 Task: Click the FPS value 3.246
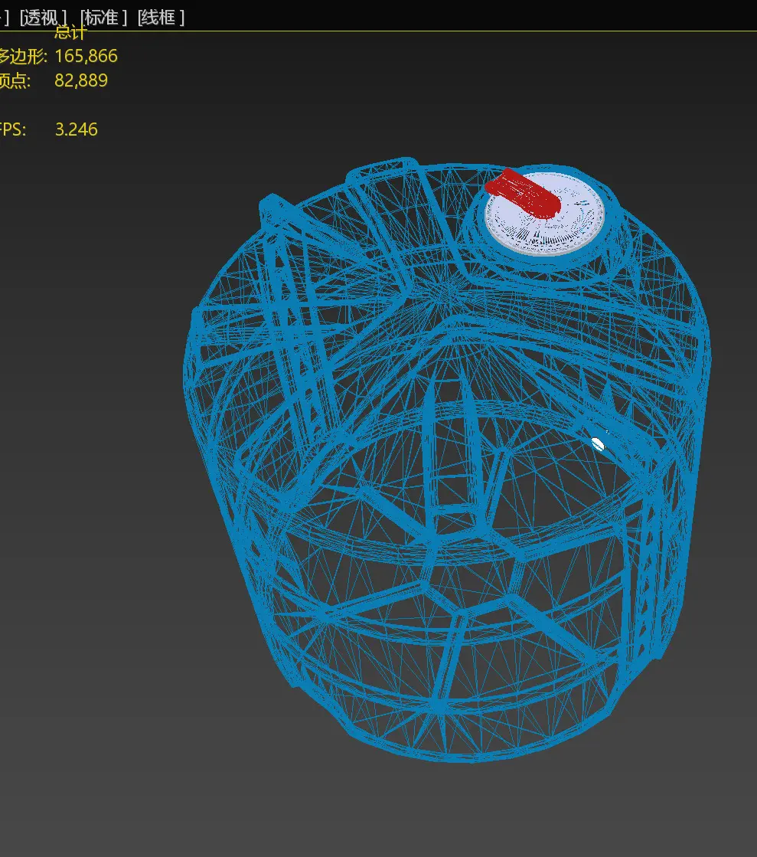(76, 129)
